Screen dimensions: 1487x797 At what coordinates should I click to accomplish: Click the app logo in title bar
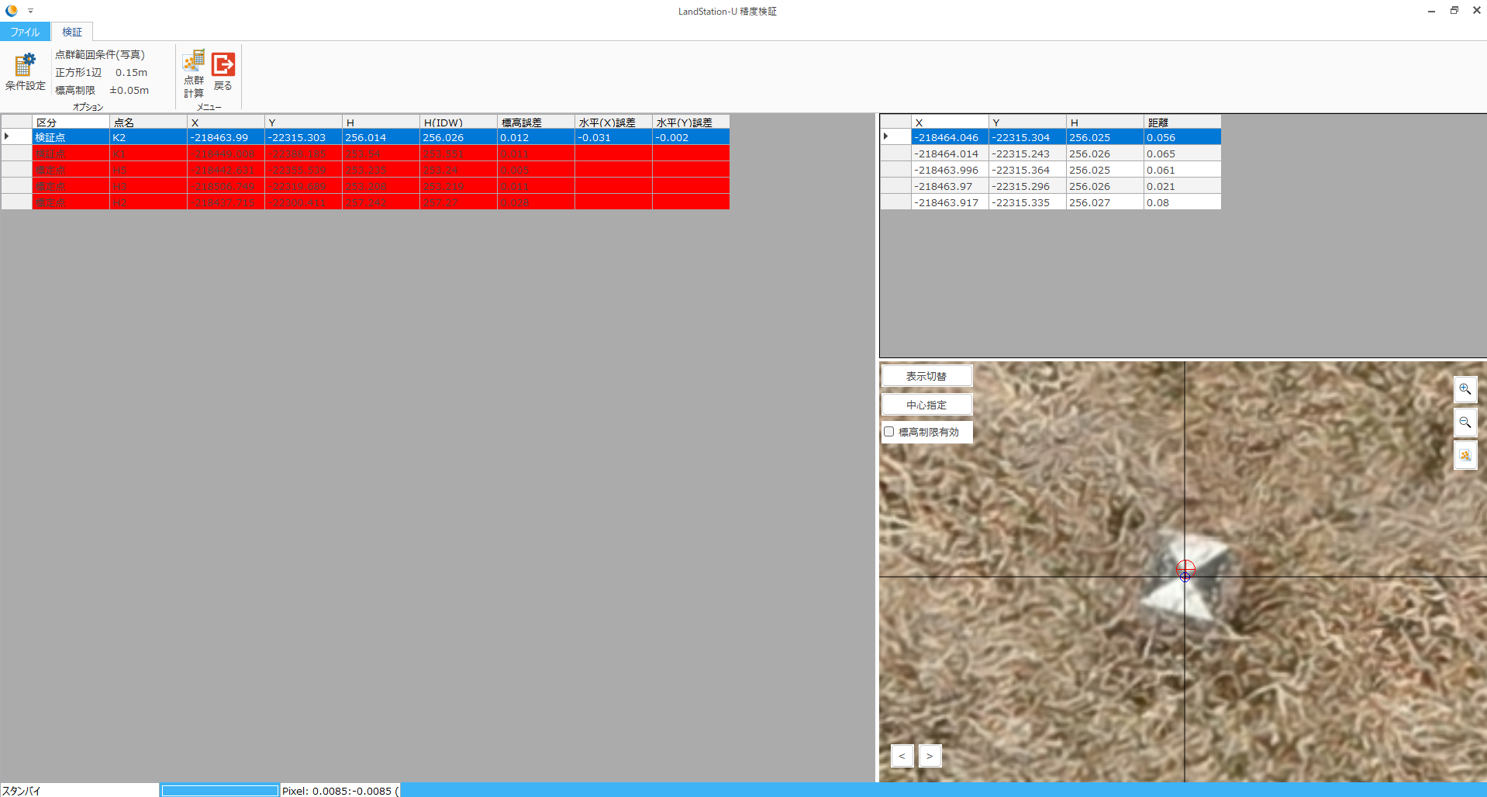pos(12,11)
